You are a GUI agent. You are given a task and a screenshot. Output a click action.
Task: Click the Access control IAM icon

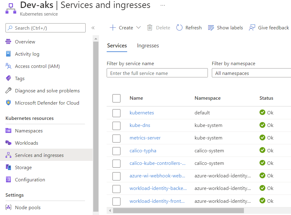pyautogui.click(x=8, y=66)
